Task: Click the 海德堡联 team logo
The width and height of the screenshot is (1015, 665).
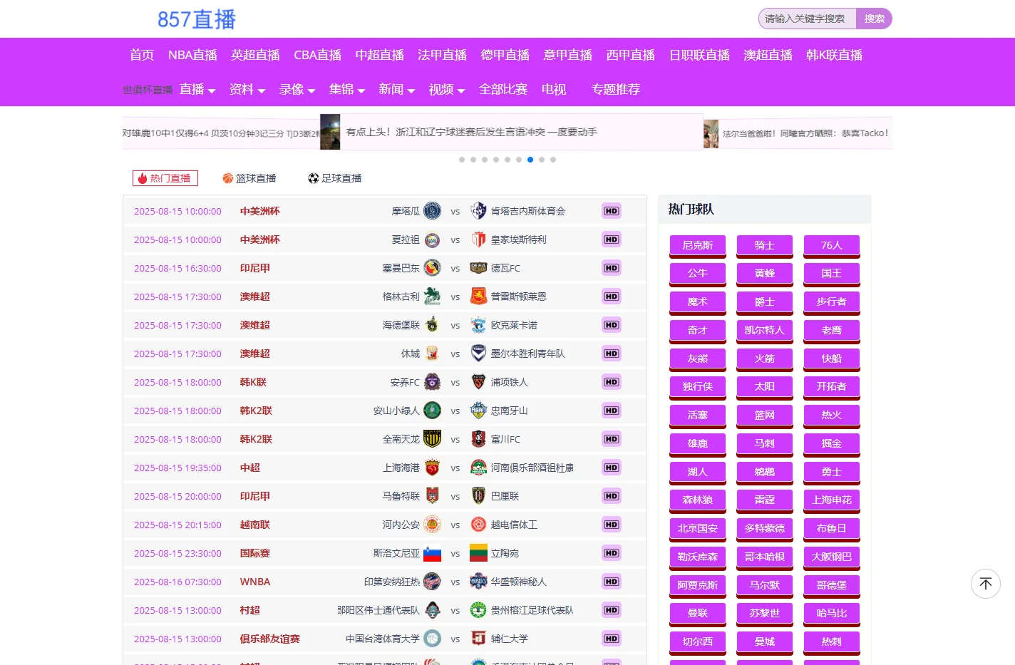Action: 432,325
